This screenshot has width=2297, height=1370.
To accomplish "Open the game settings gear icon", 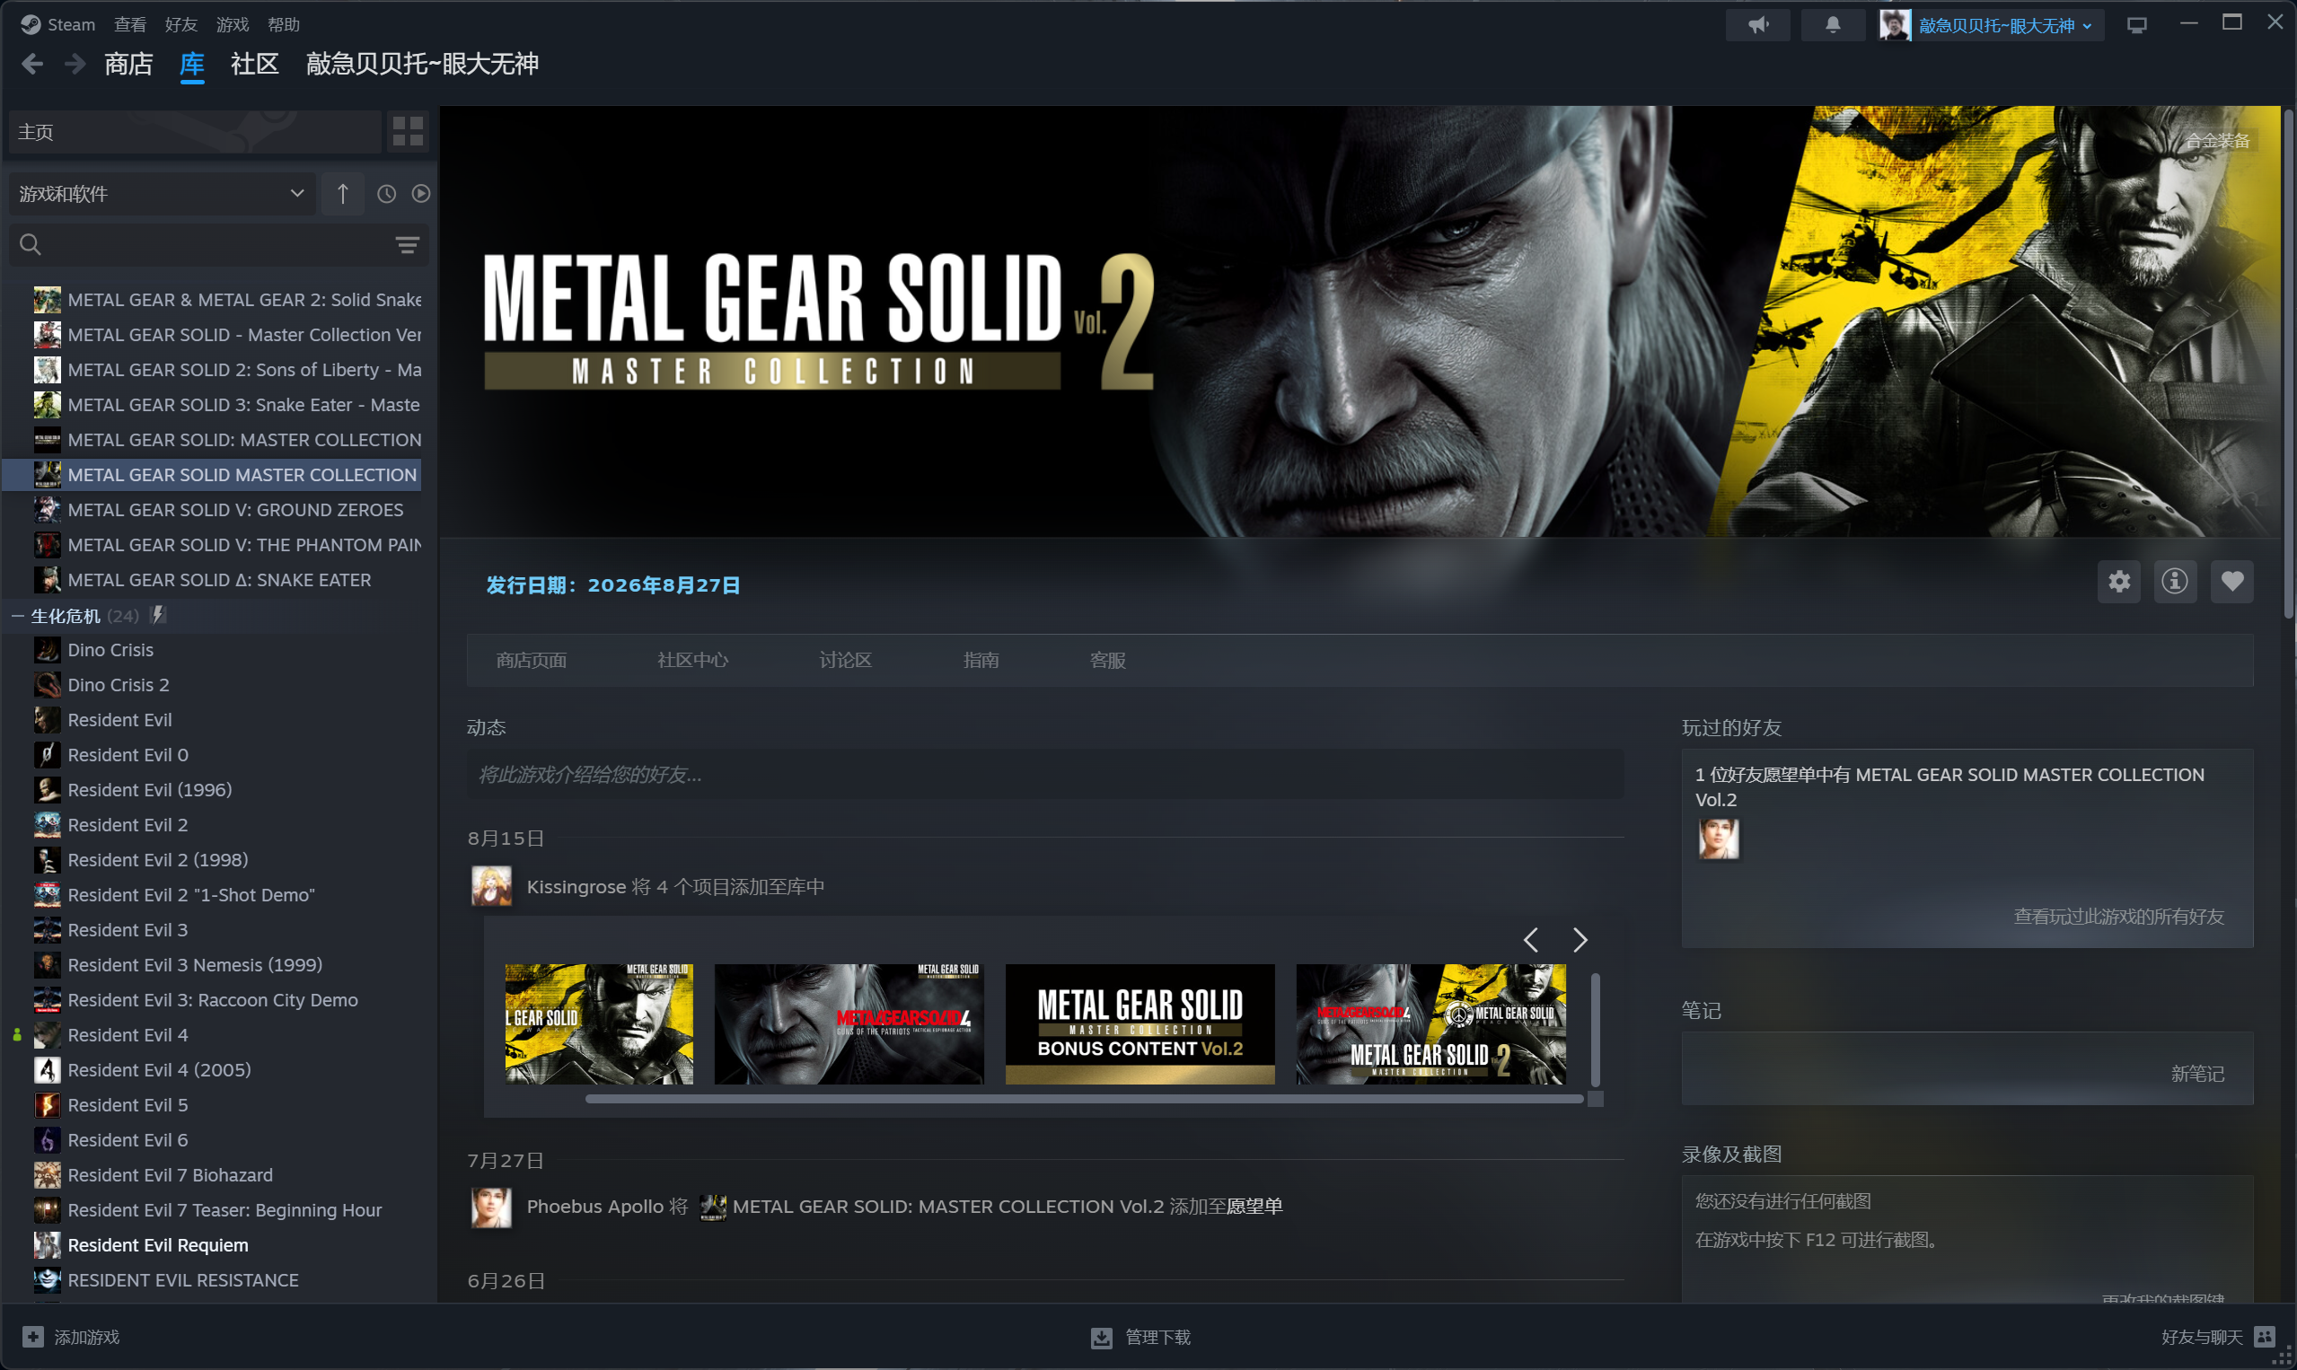I will 2119,582.
